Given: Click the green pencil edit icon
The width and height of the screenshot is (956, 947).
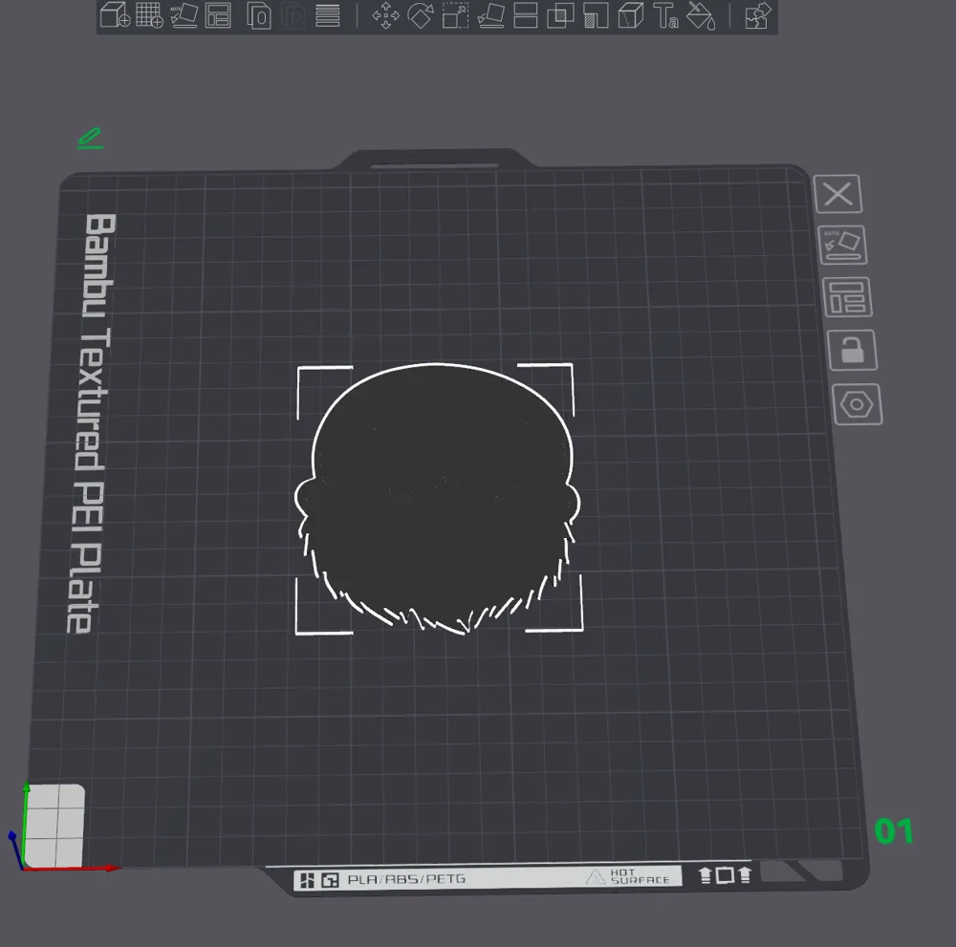Looking at the screenshot, I should (89, 138).
